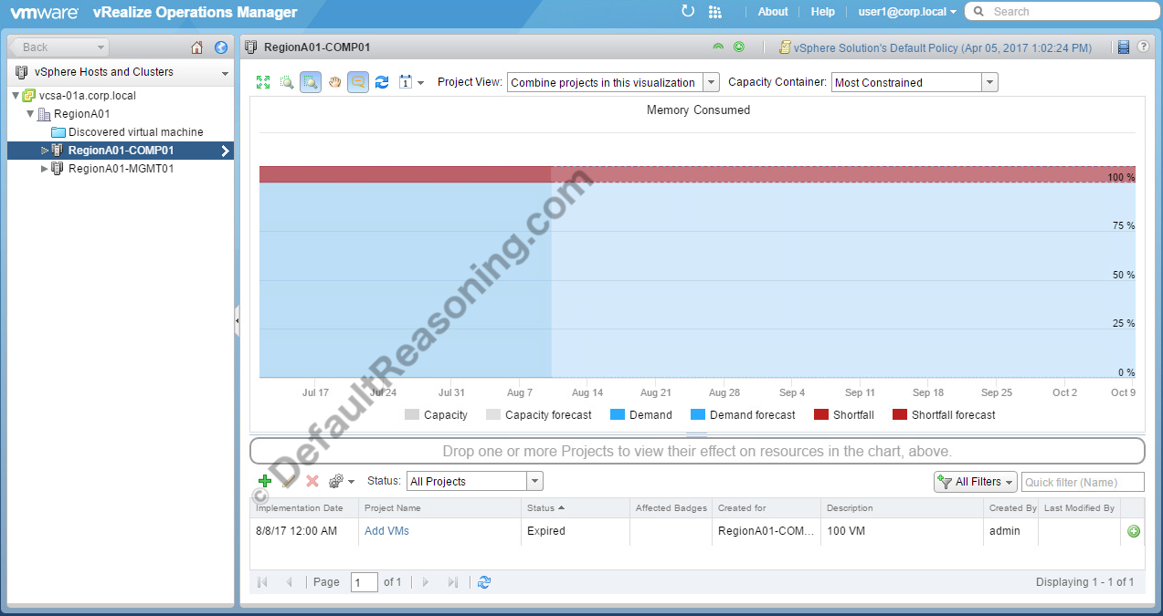Click the red X delete project icon
Image resolution: width=1163 pixels, height=616 pixels.
pyautogui.click(x=312, y=481)
